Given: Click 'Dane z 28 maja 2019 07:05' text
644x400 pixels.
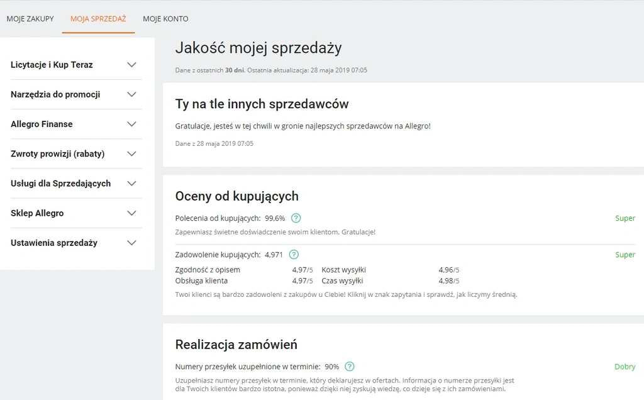Looking at the screenshot, I should [x=214, y=144].
